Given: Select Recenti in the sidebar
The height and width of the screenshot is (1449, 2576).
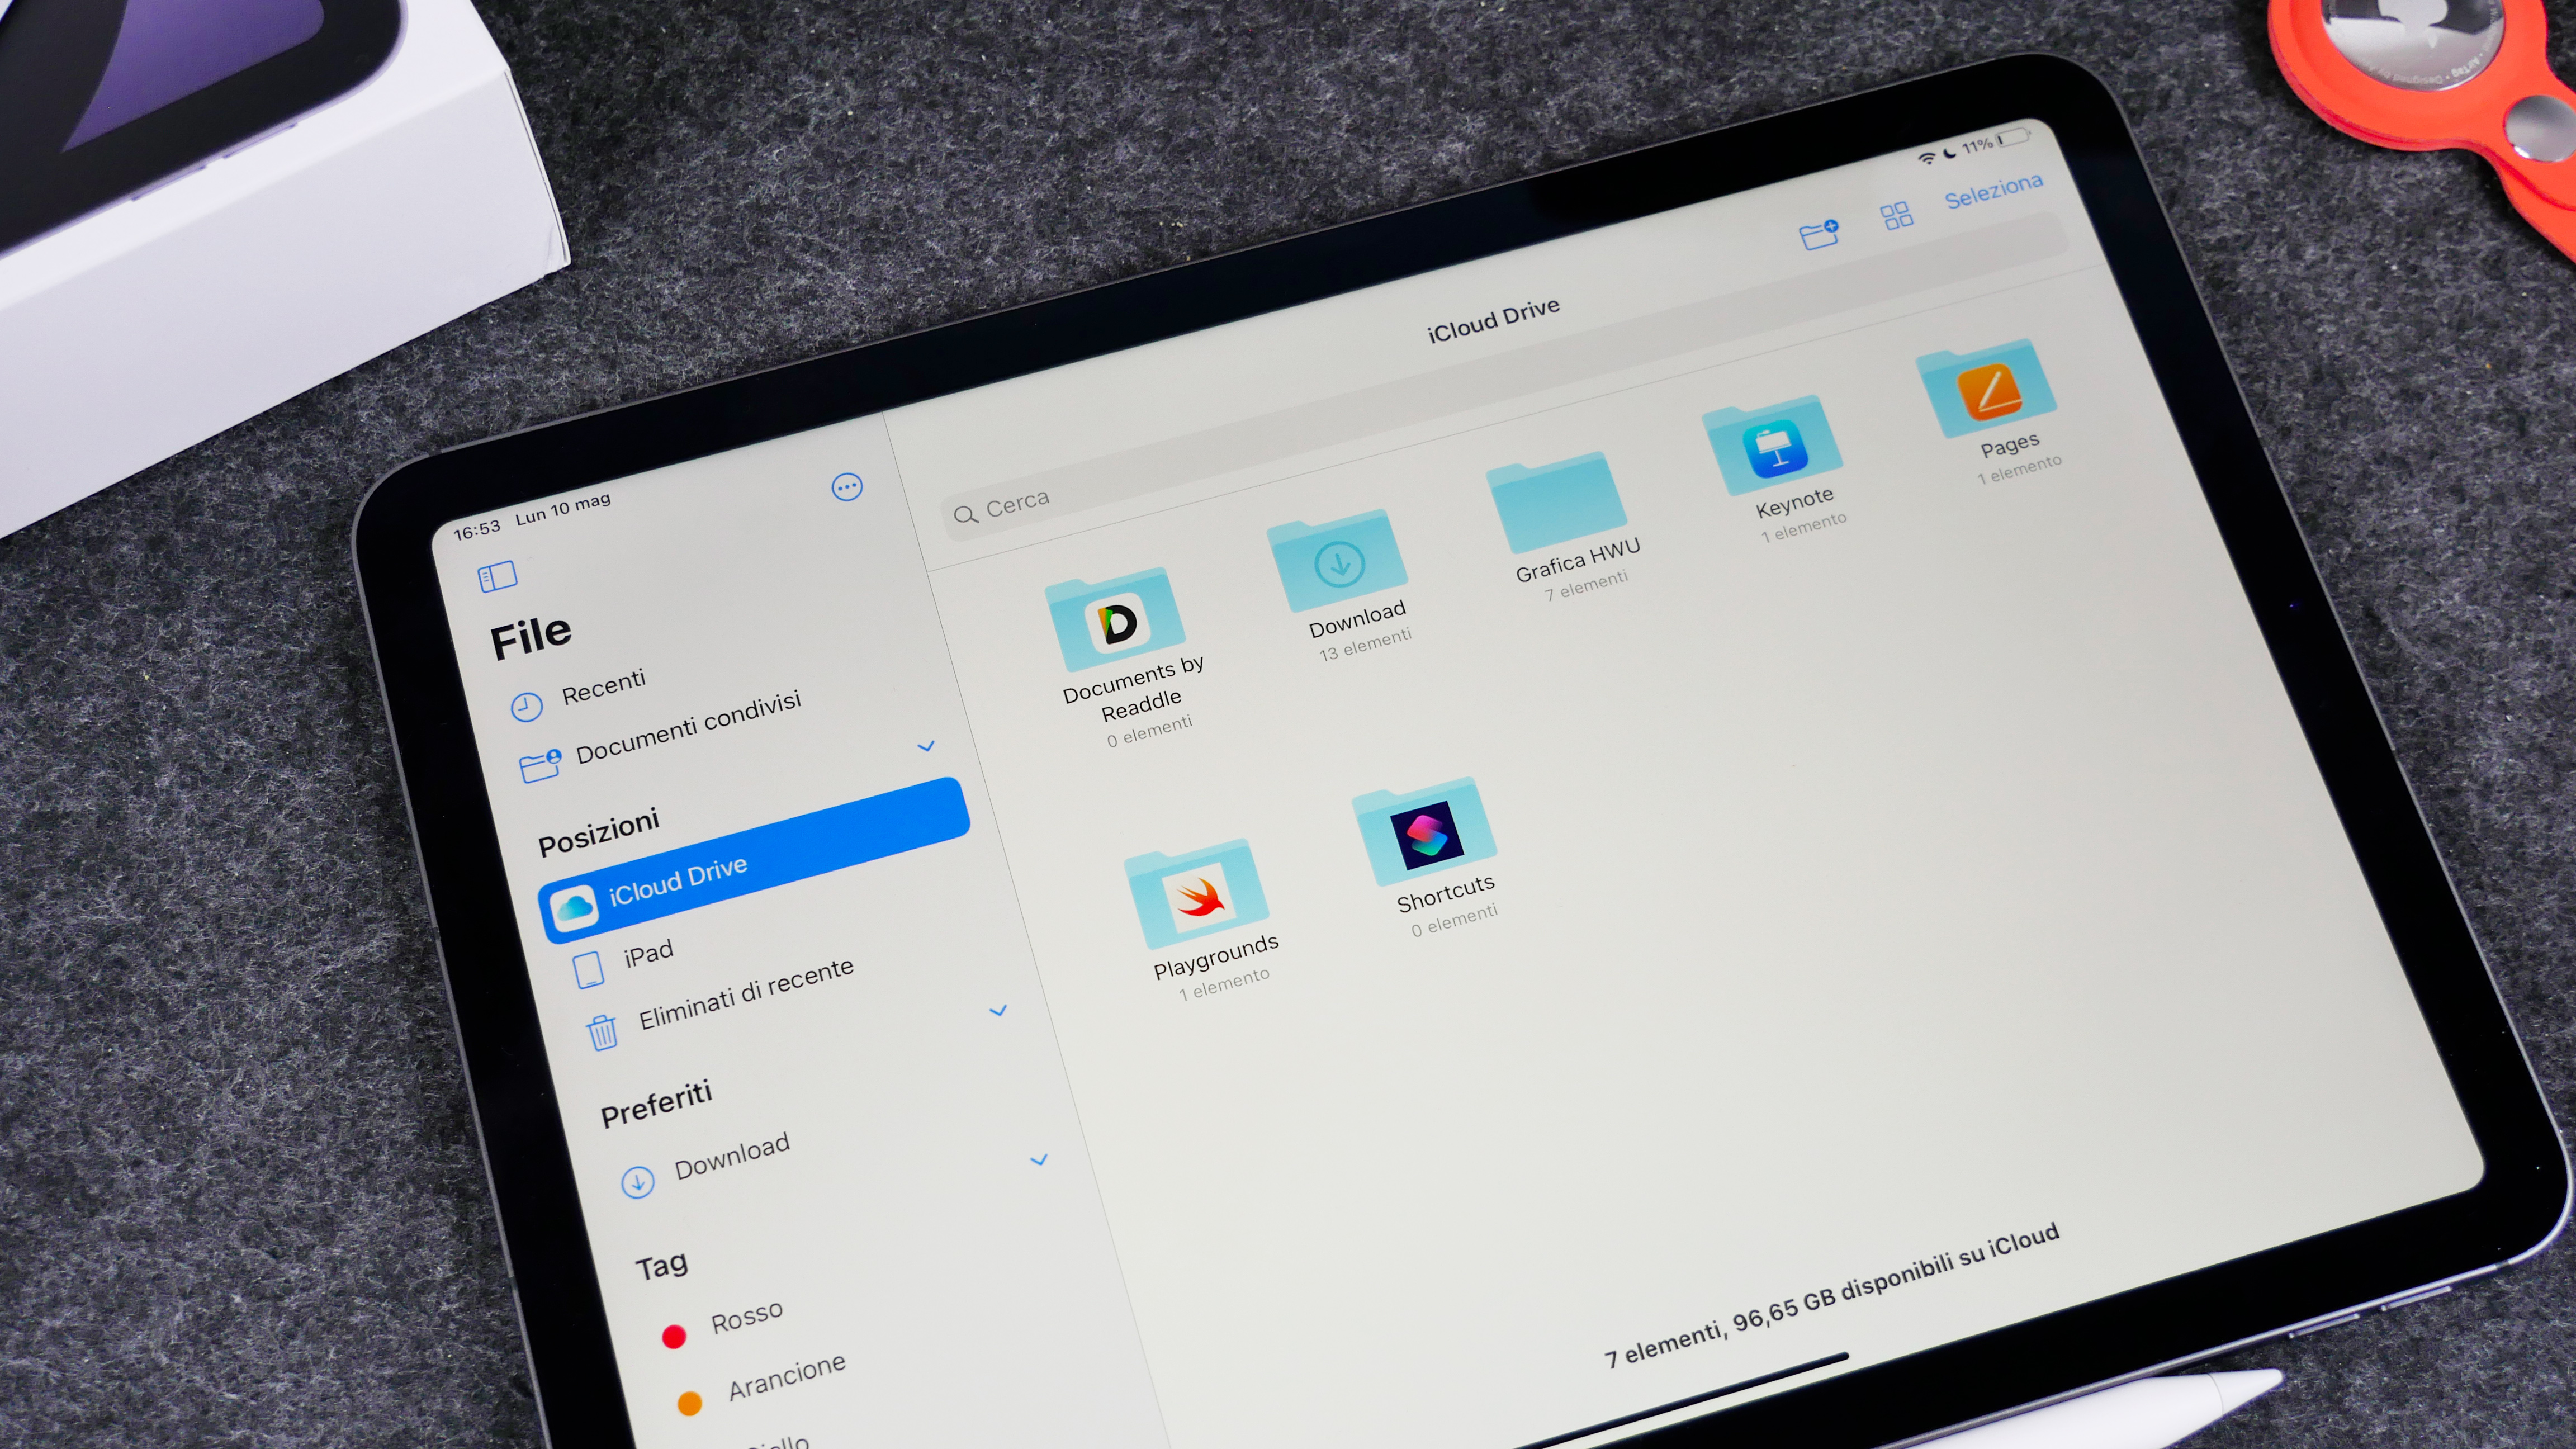Looking at the screenshot, I should click(x=603, y=687).
